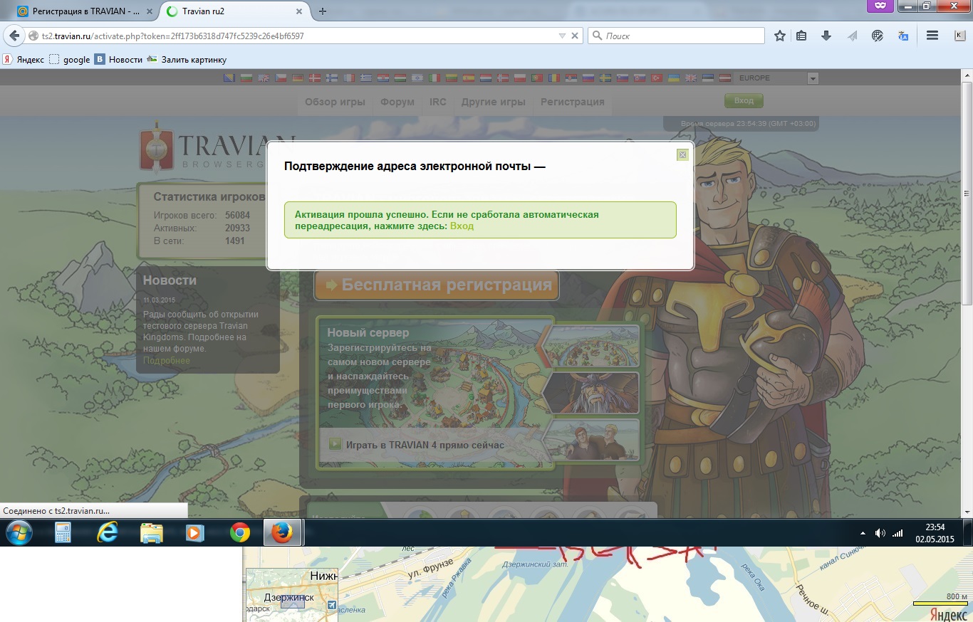Click the green Вход link in activation message
Image resolution: width=973 pixels, height=622 pixels.
[462, 226]
